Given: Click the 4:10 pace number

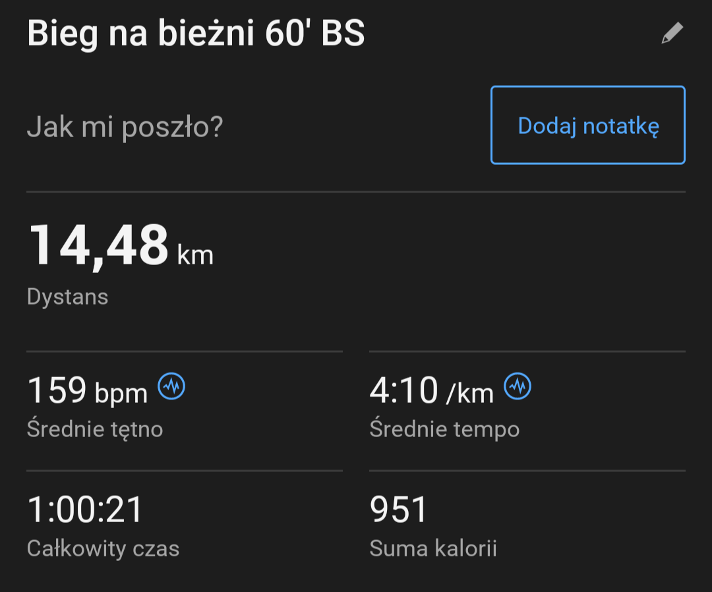Looking at the screenshot, I should (x=403, y=390).
